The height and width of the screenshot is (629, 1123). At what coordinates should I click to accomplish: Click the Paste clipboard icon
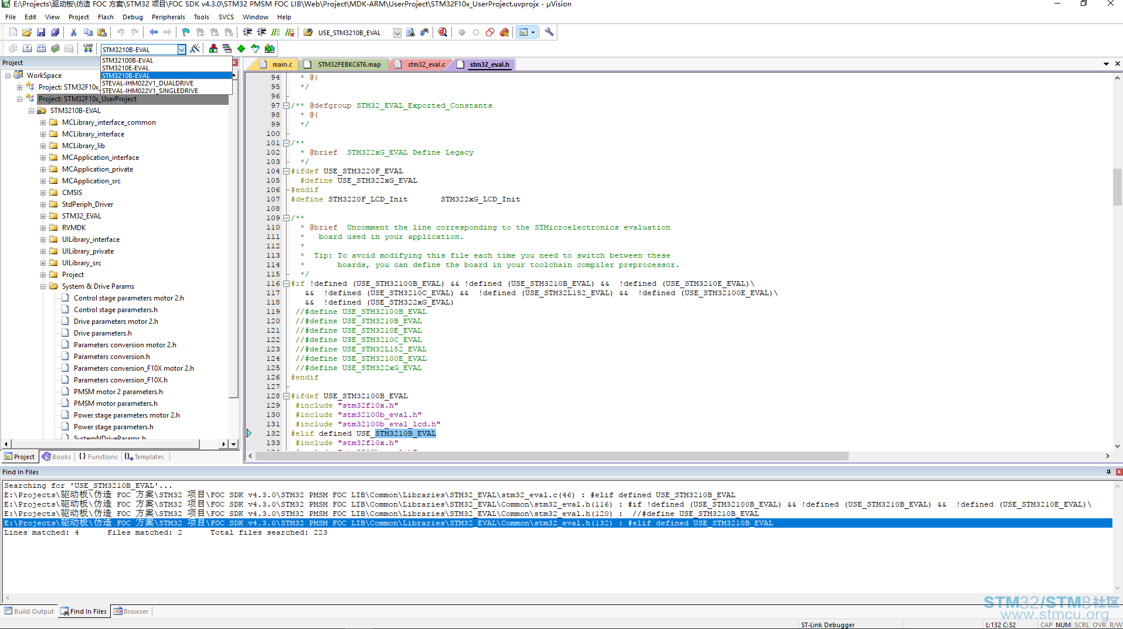(102, 32)
